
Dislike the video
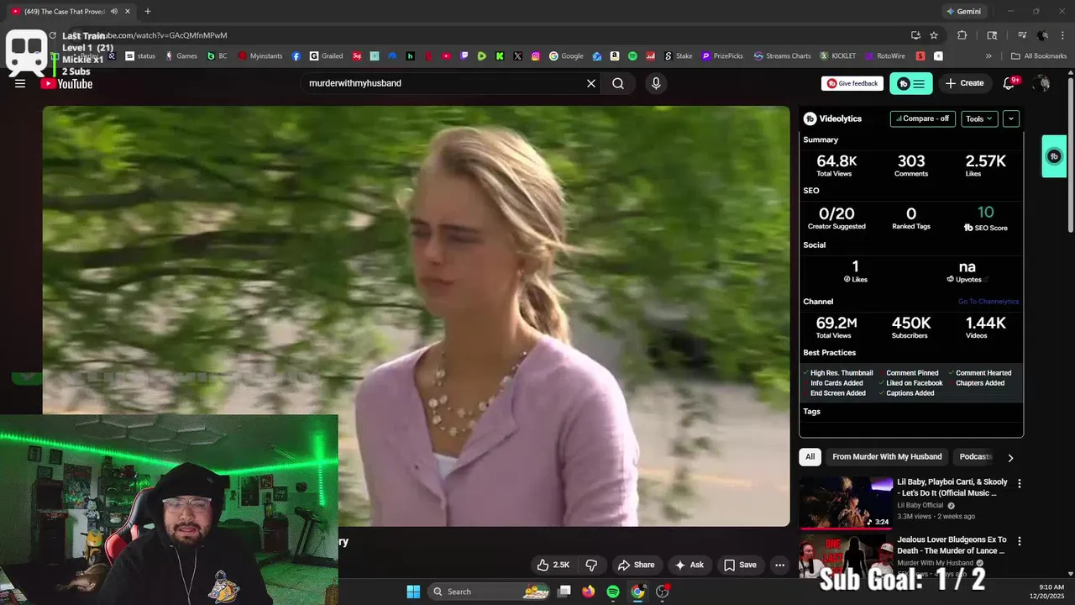(591, 565)
